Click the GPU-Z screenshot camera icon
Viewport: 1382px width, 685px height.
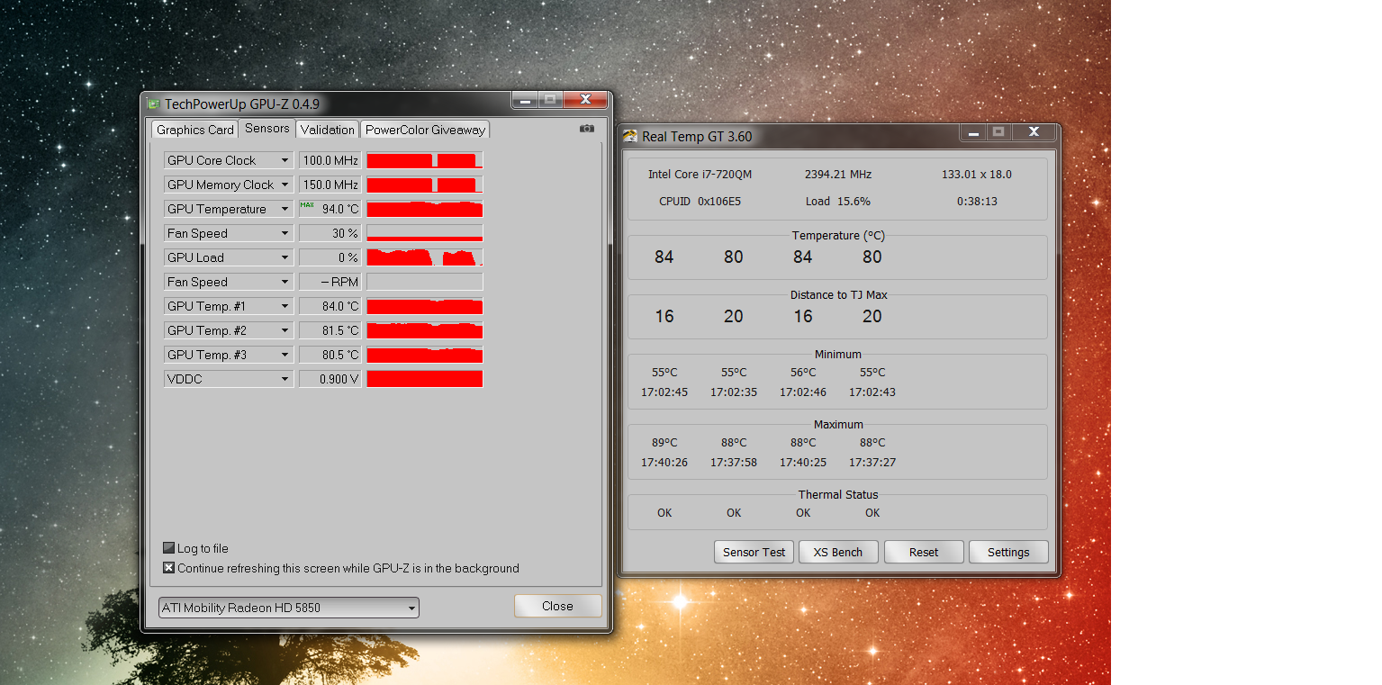(x=587, y=129)
